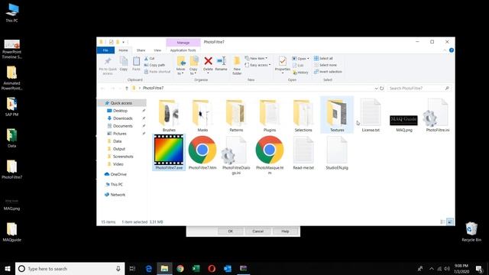The width and height of the screenshot is (489, 275).
Task: Open the Patterns folder
Action: point(236,115)
